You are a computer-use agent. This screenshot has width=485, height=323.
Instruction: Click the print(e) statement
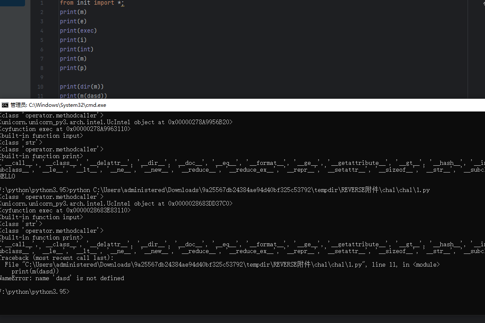[x=73, y=22]
